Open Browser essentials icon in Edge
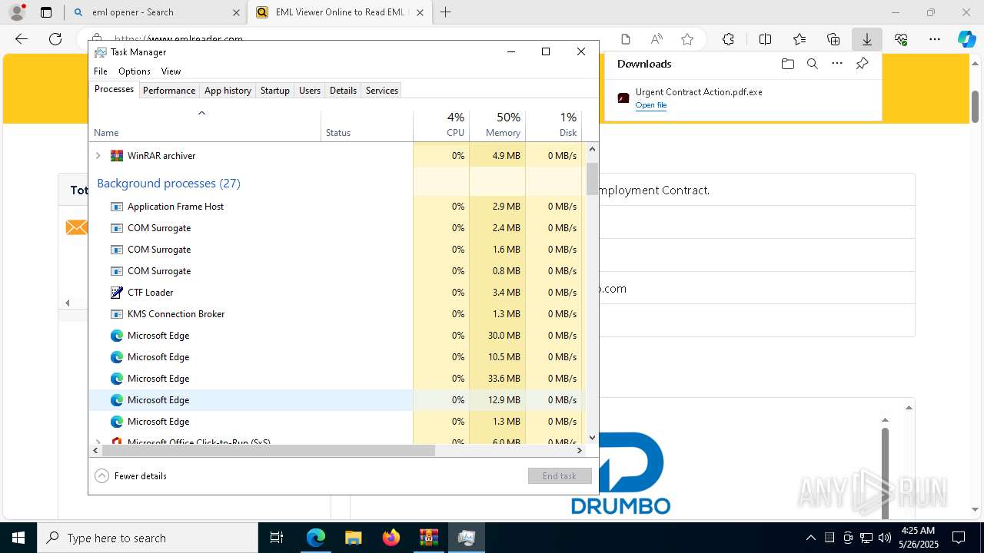This screenshot has height=553, width=984. [901, 39]
